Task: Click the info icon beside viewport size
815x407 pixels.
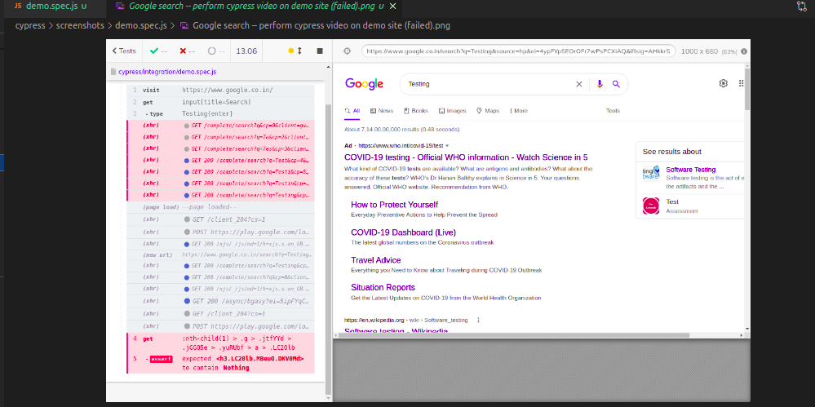Action: coord(744,51)
